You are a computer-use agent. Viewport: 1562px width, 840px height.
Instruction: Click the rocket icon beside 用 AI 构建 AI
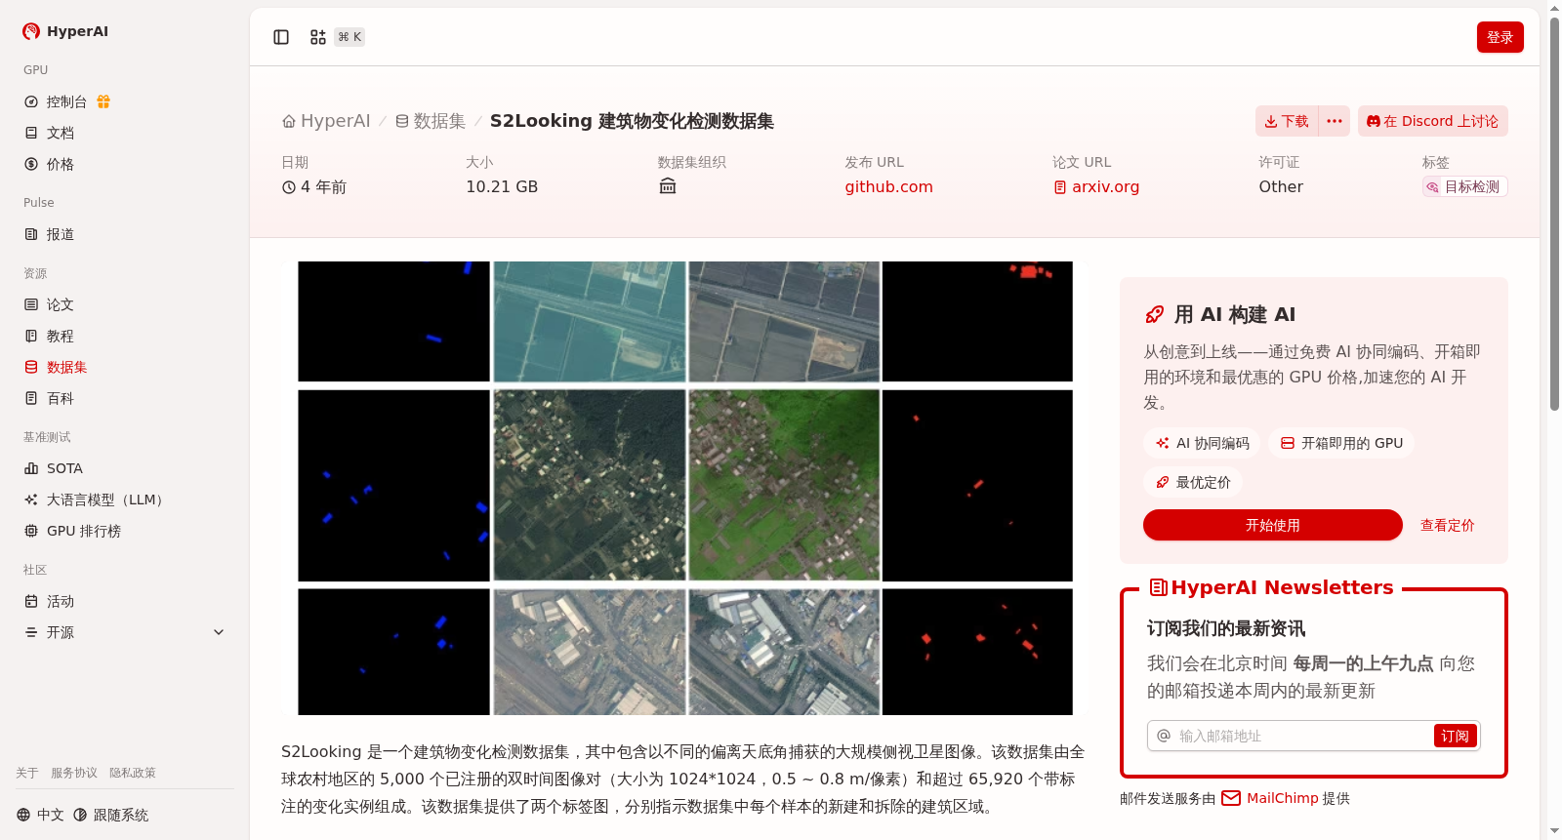pos(1155,314)
